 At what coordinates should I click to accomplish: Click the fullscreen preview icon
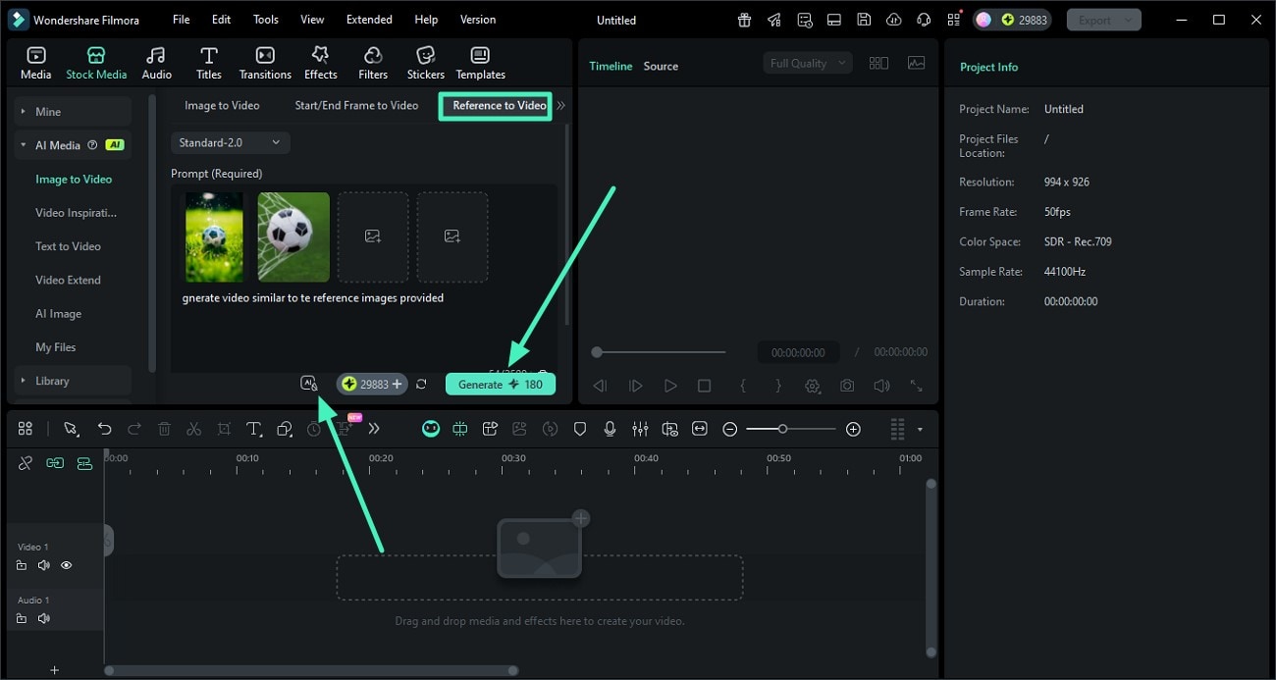coord(916,386)
